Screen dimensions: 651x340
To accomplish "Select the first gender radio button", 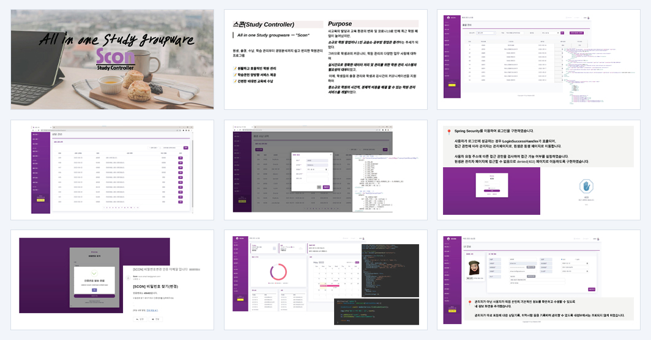I will [x=562, y=259].
